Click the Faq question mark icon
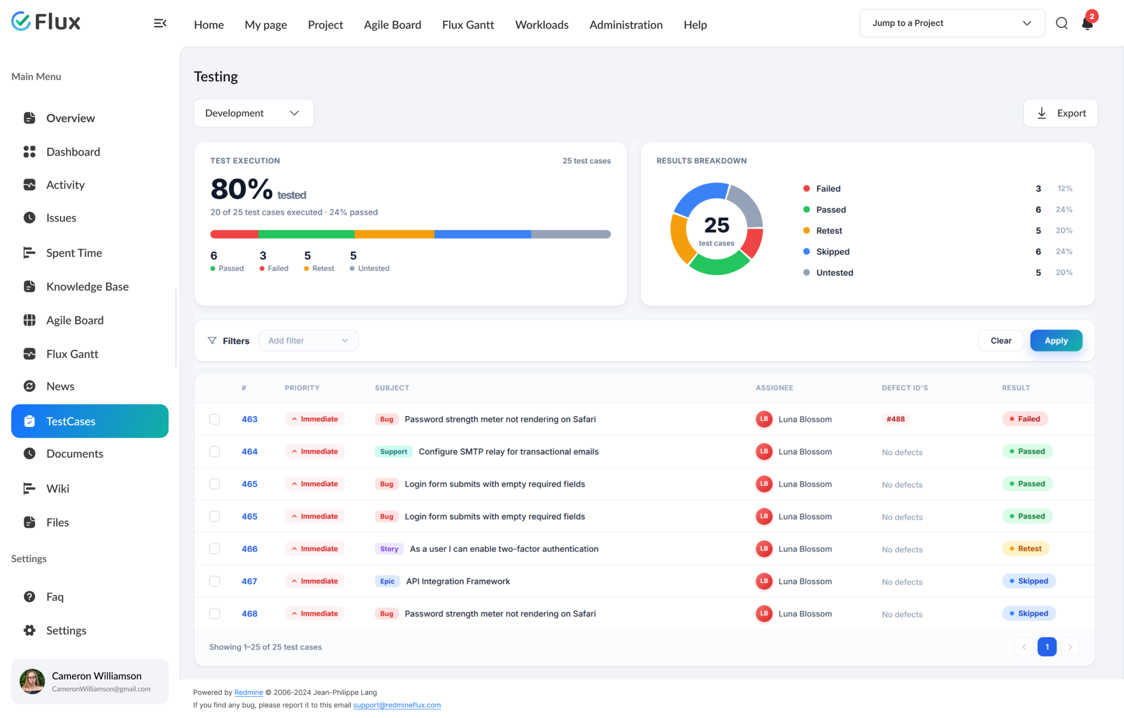 click(29, 597)
